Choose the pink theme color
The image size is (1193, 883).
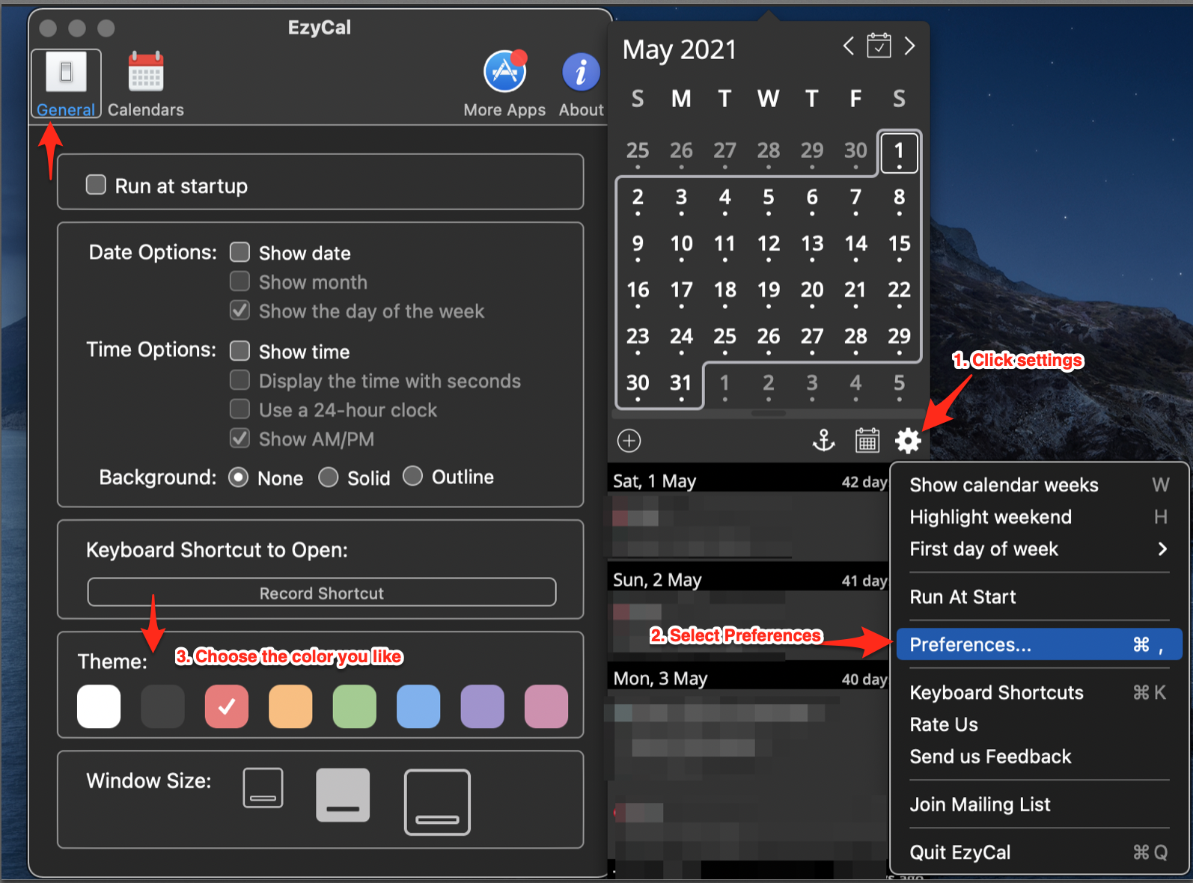(546, 706)
